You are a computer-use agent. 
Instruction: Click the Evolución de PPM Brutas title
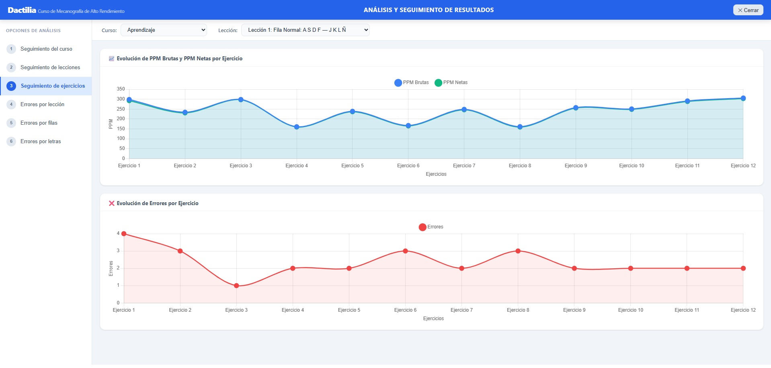[180, 58]
